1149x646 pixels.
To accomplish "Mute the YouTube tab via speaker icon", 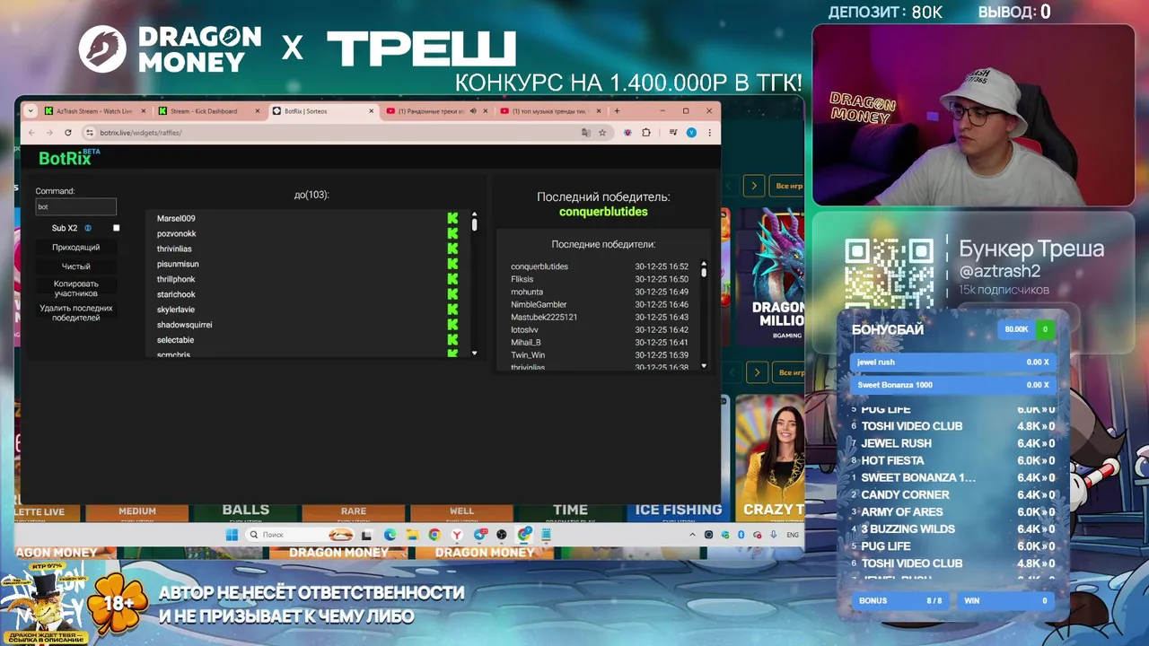I will (x=473, y=111).
